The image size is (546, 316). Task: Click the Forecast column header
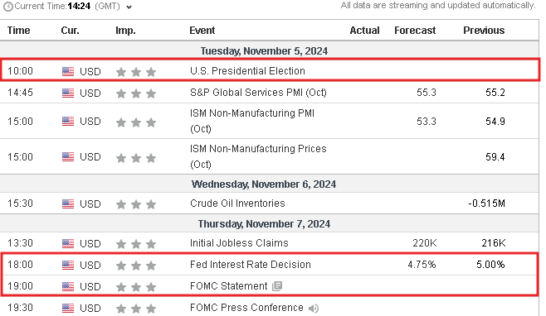coord(415,31)
